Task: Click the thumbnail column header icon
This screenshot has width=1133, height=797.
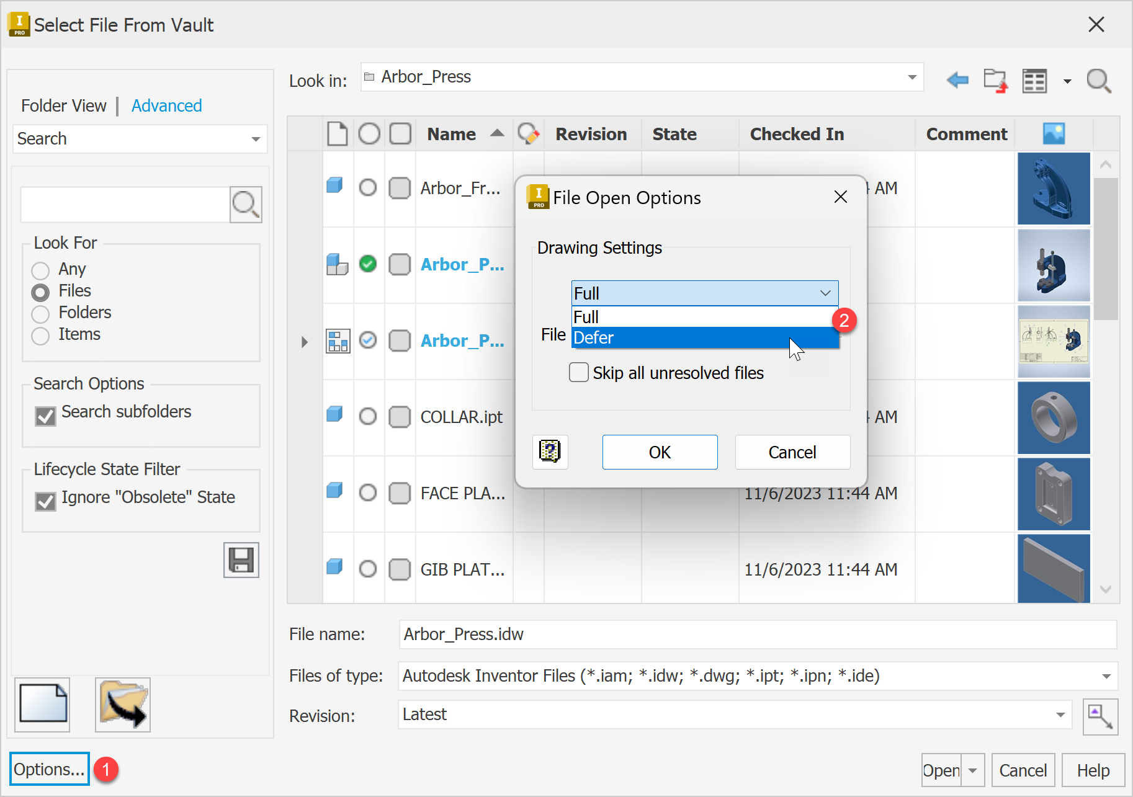Action: click(1054, 133)
